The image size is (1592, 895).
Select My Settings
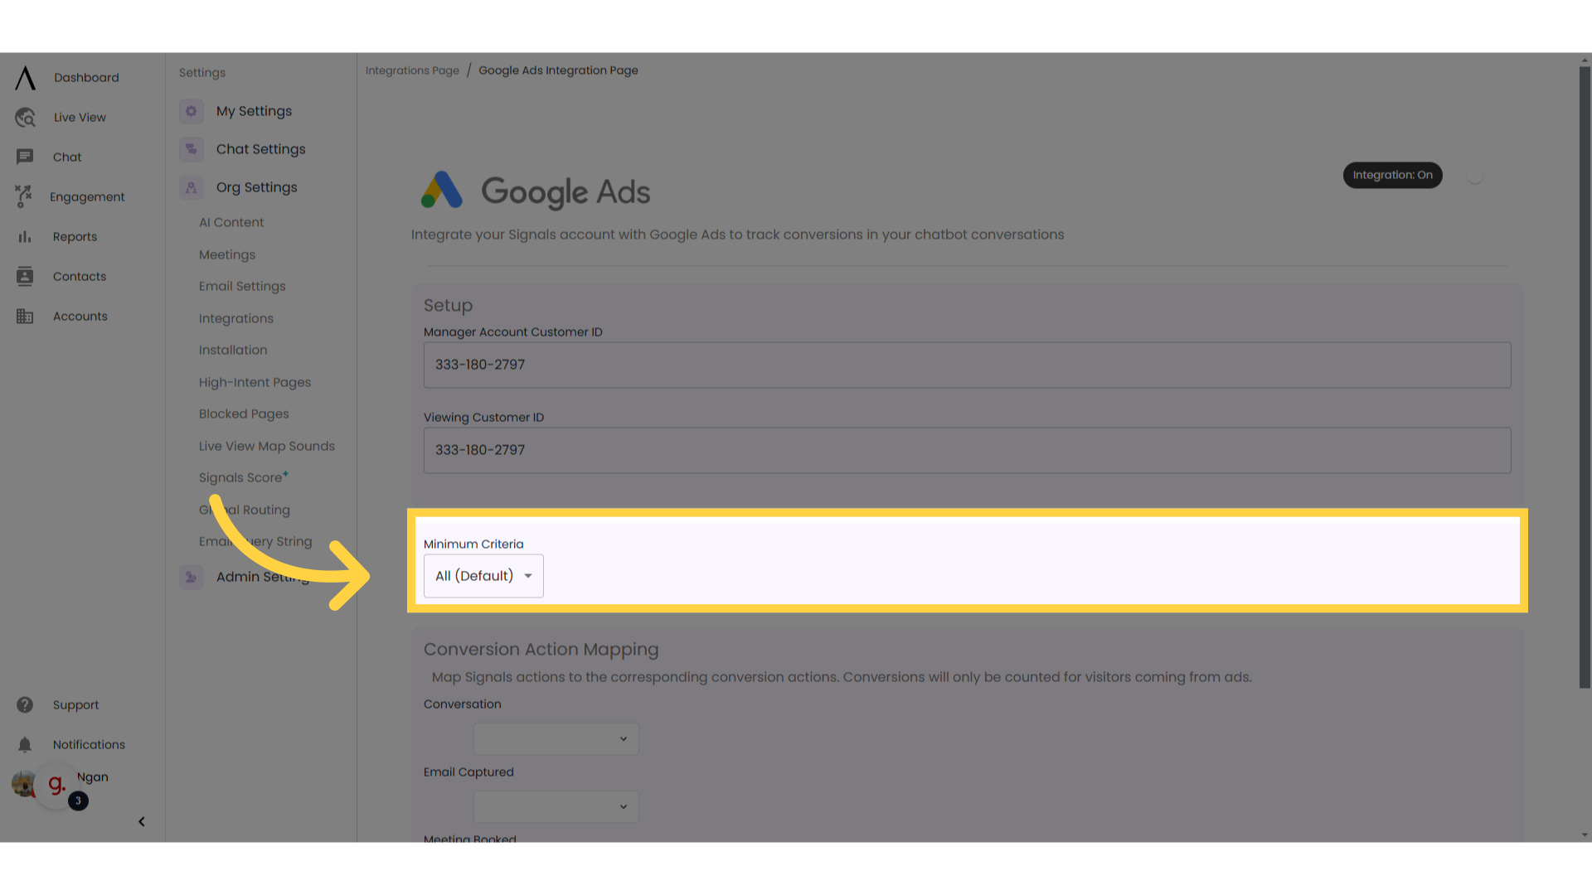pos(254,111)
